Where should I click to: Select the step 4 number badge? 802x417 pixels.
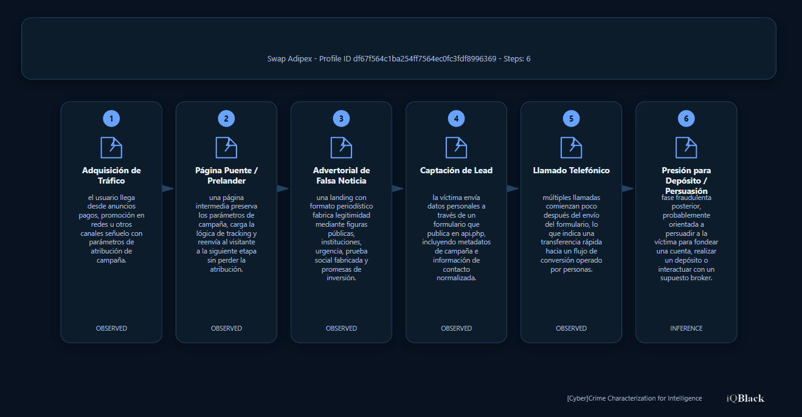point(456,119)
